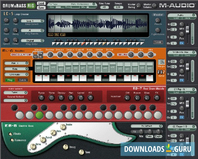Click the BL-6 channel volume fader
Image resolution: width=198 pixels, height=159 pixels.
188,67
